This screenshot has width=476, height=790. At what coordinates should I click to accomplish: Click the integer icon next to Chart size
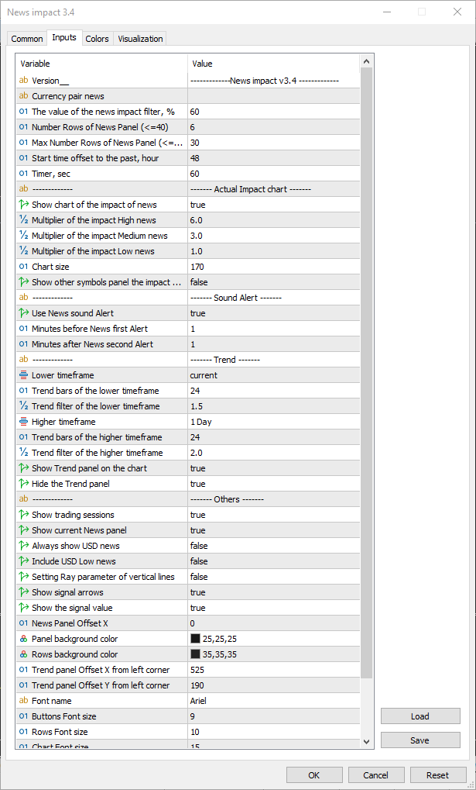pos(23,267)
